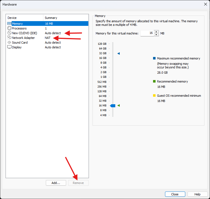Image resolution: width=210 pixels, height=199 pixels.
Task: Click the Summary column header
Action: click(66, 18)
